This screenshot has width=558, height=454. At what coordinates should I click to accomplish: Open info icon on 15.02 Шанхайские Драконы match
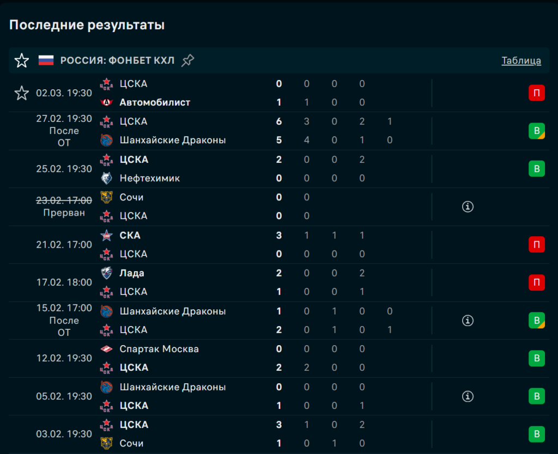coord(468,321)
